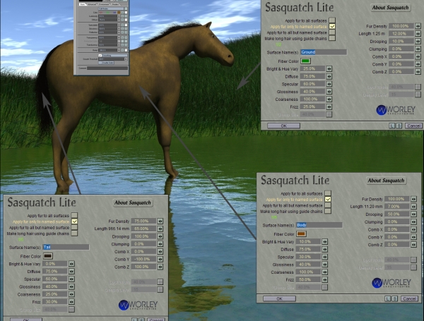Click Body Comb X arrow button
424x321 pixels.
click(413, 229)
